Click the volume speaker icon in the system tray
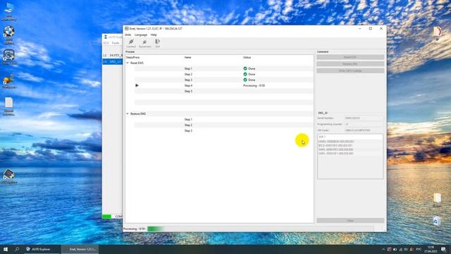Screen dimensions: 451x254 [x=406, y=249]
